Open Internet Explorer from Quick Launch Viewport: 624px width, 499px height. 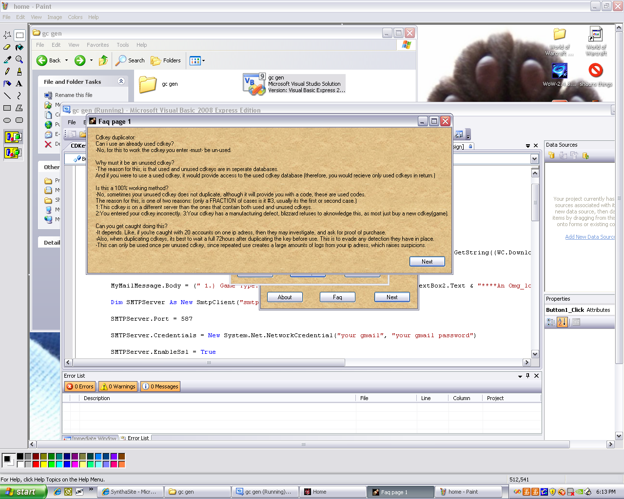click(58, 492)
